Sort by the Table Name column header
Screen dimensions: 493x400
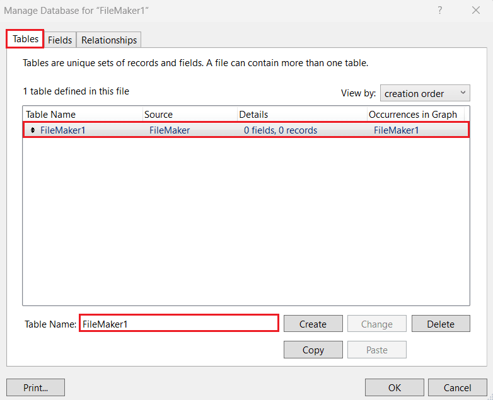pyautogui.click(x=82, y=115)
